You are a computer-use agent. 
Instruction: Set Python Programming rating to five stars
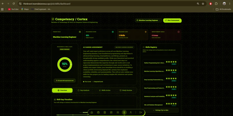coord(176,62)
